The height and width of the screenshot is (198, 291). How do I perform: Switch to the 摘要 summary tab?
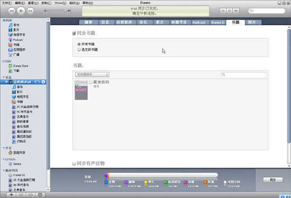click(x=88, y=22)
